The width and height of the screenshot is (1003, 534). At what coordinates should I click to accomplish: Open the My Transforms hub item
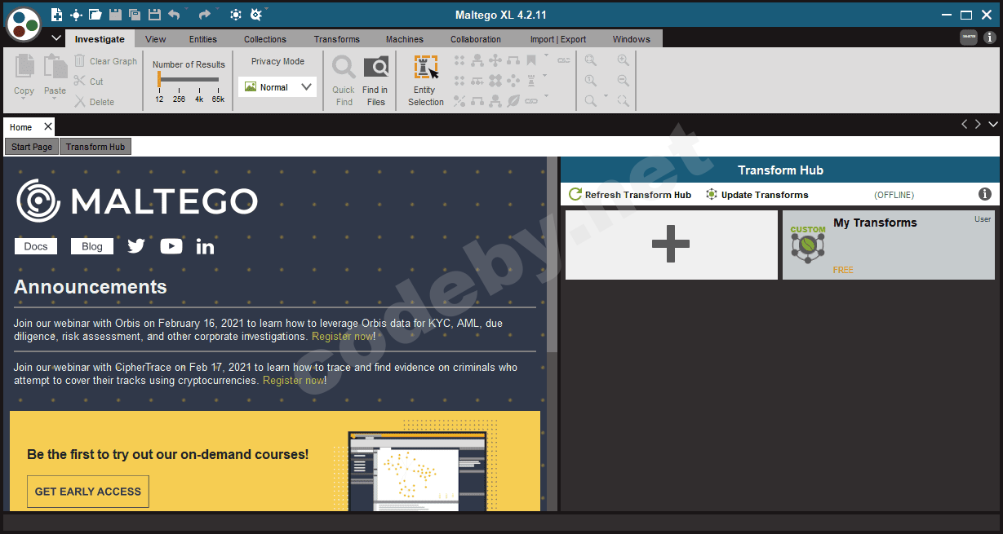coord(889,245)
